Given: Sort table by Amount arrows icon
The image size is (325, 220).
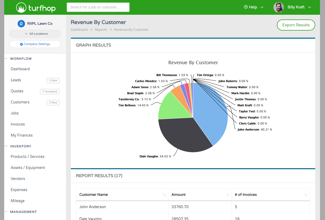Looking at the screenshot, I should tap(228, 195).
